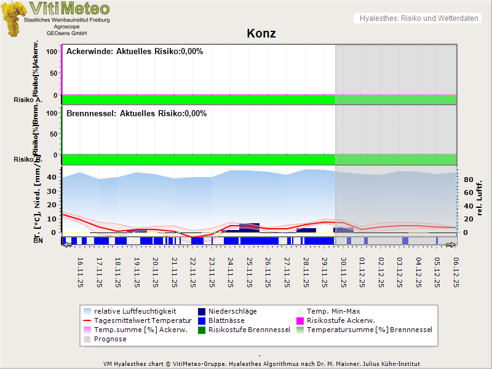Click the Prognose gray legend swatch
The width and height of the screenshot is (492, 369).
pos(87,339)
